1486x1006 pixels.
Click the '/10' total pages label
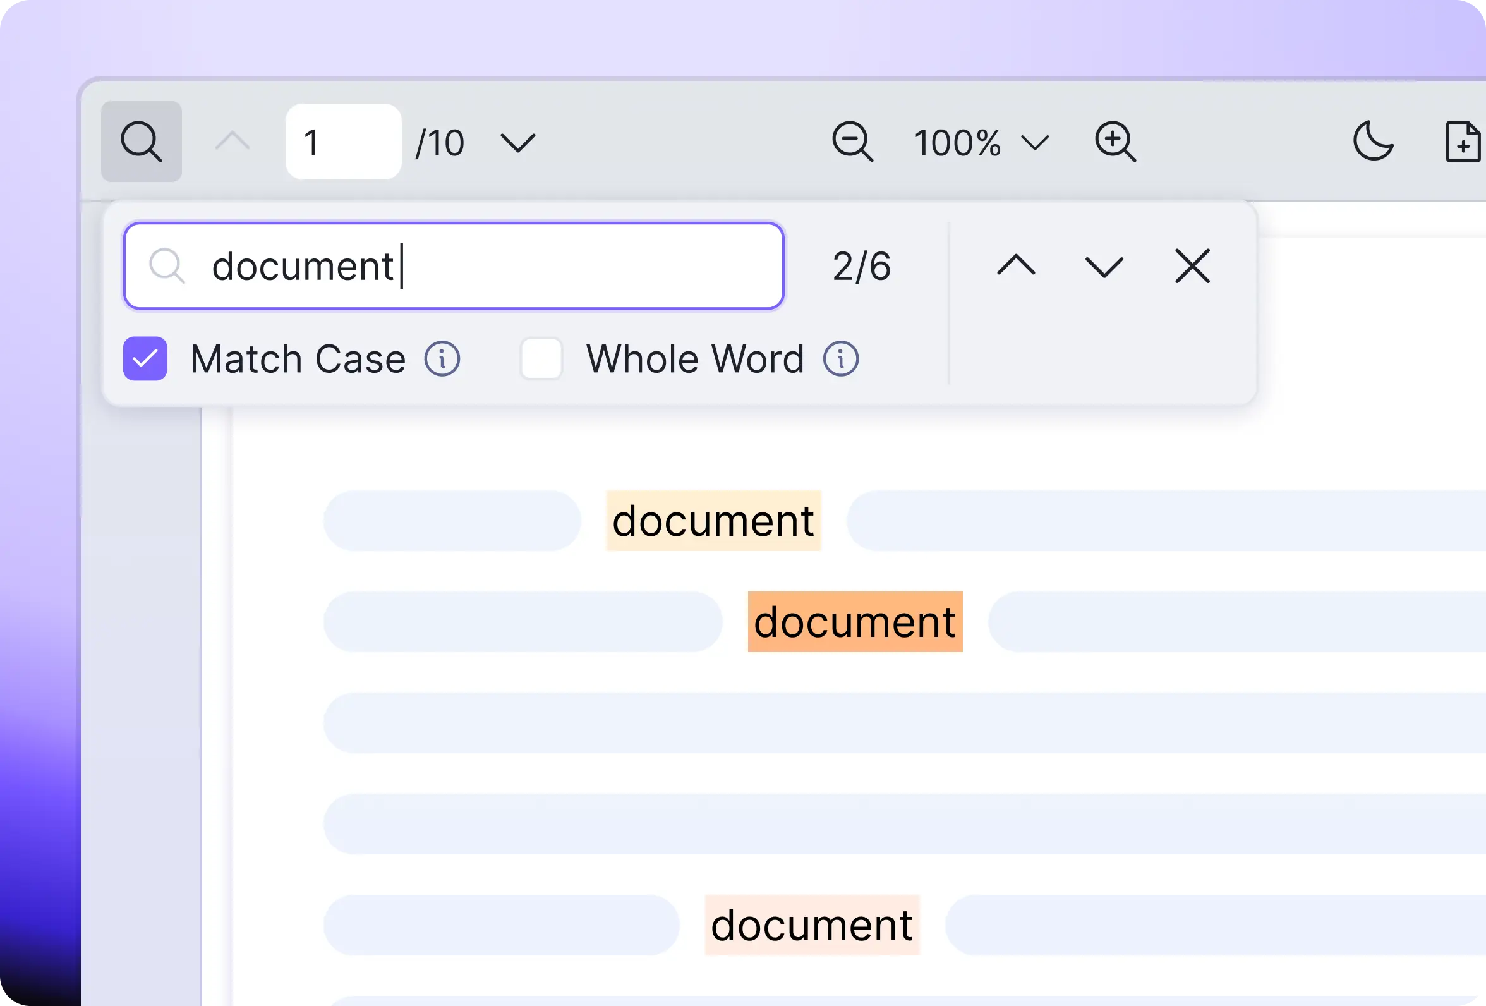tap(440, 143)
